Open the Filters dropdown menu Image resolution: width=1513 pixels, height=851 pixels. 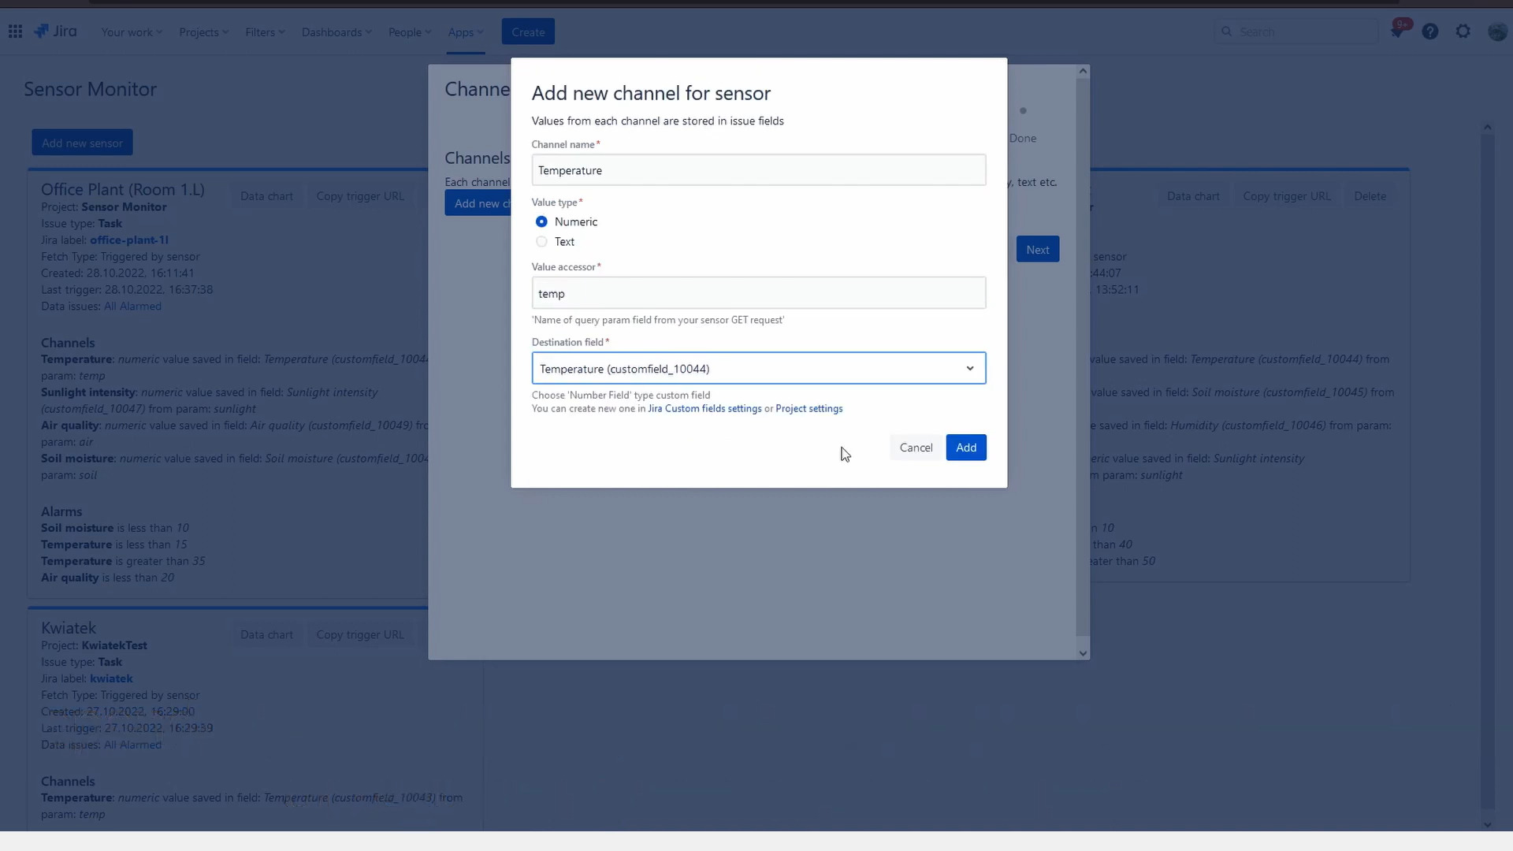(x=264, y=32)
